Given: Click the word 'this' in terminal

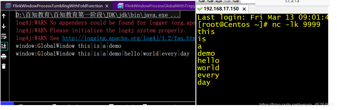Looking at the screenshot, I should click(x=206, y=32).
